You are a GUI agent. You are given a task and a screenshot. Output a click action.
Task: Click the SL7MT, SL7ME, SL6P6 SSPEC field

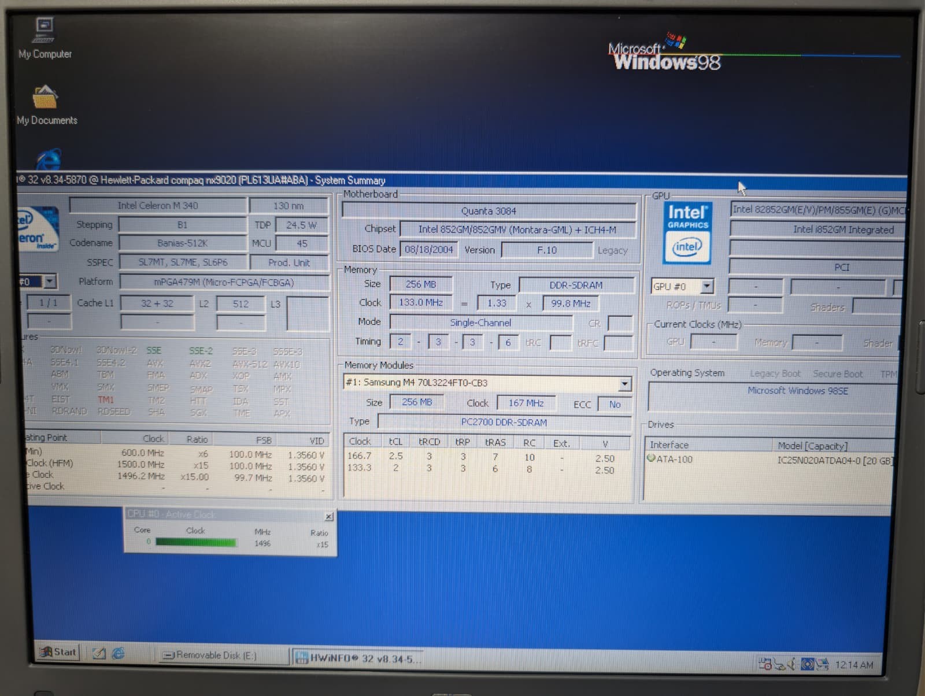pos(183,262)
